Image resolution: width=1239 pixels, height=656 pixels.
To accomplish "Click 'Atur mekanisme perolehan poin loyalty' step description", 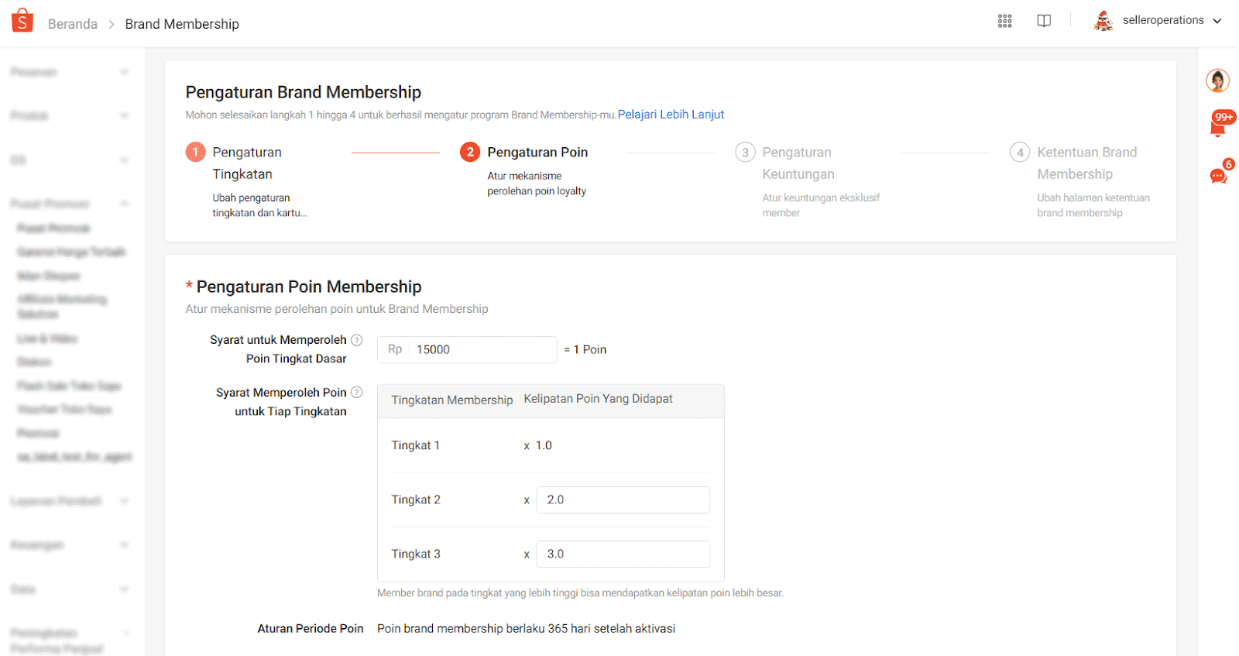I will pos(537,184).
